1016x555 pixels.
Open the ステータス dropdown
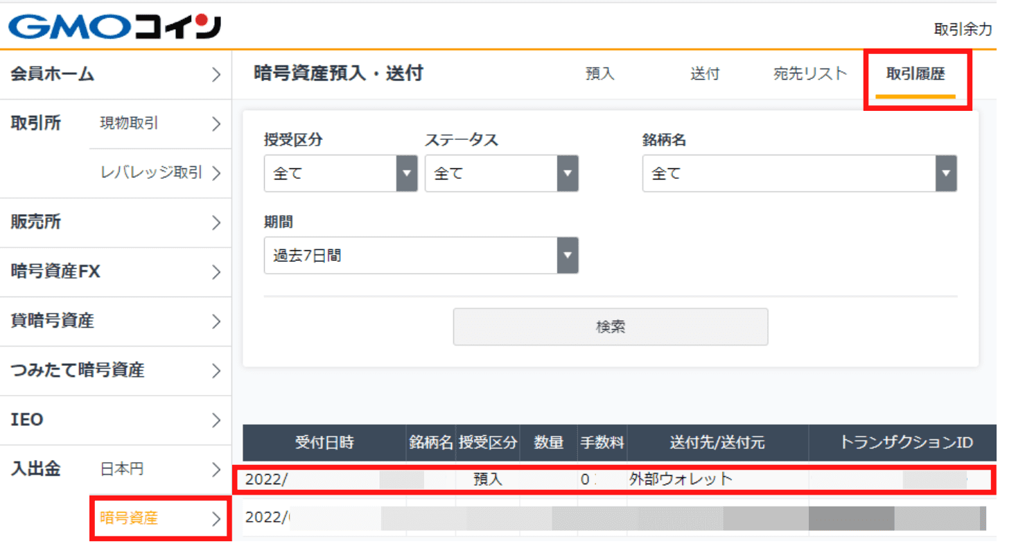501,173
